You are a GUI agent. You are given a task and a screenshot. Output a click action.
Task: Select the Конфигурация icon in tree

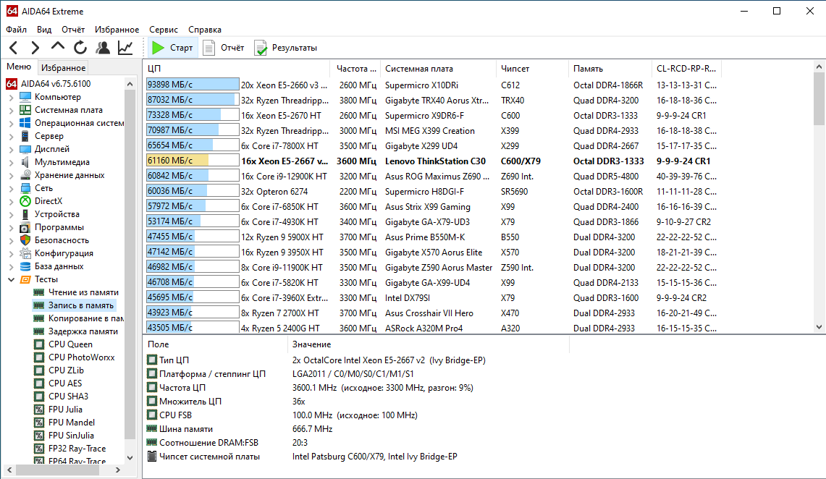(x=25, y=253)
